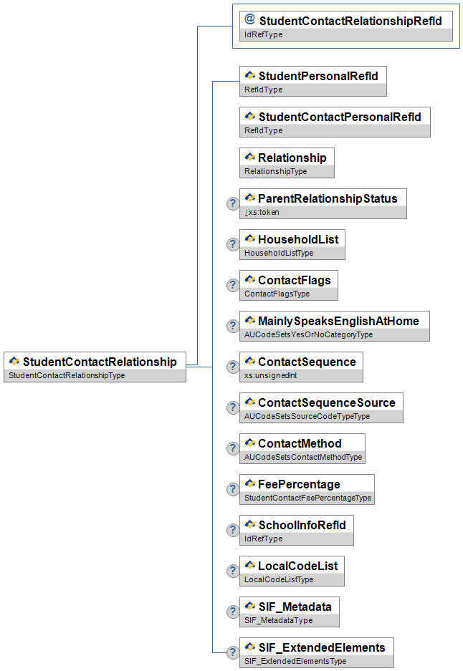Click the StudentContactFeePercentageType type label

307,498
